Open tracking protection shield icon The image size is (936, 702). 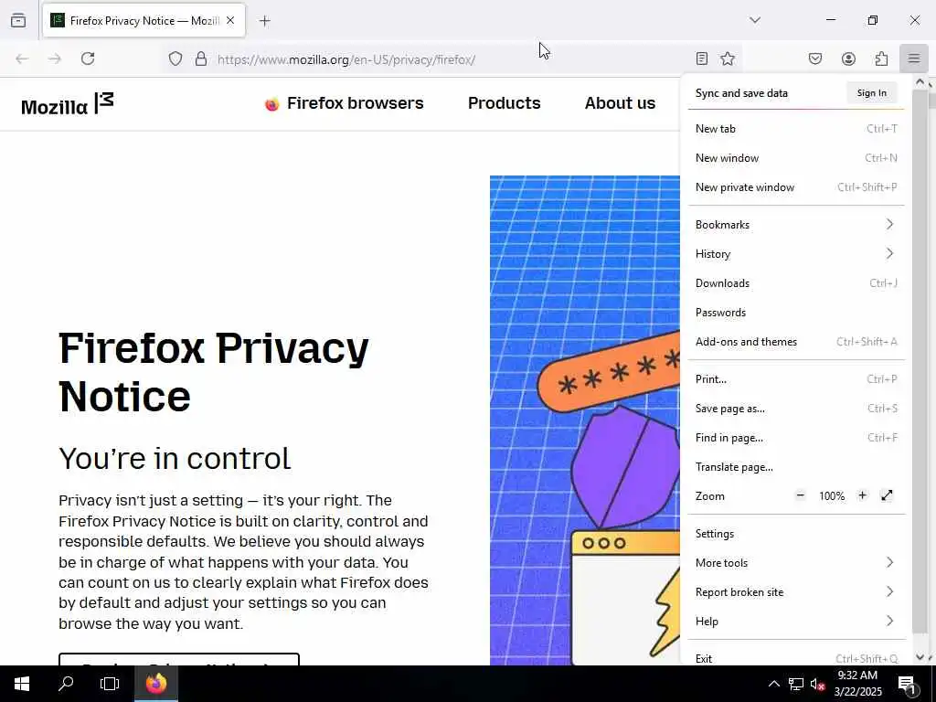coord(175,58)
